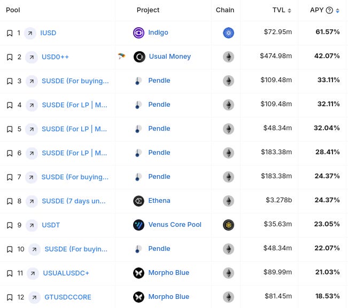Click the Chain column header
Image resolution: width=348 pixels, height=308 pixels.
click(x=225, y=10)
